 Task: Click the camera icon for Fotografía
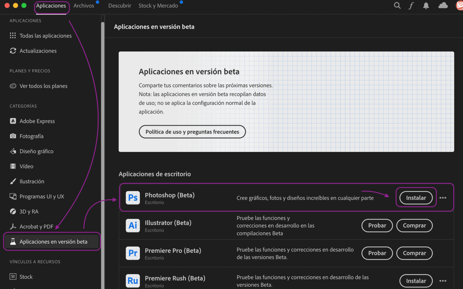click(13, 136)
